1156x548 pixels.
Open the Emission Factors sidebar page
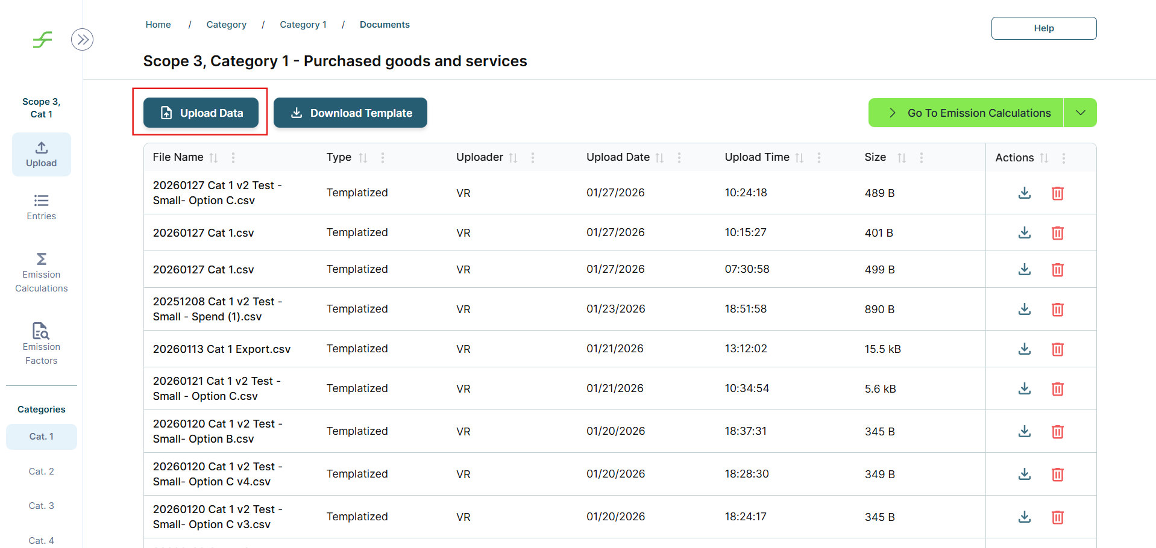point(41,344)
